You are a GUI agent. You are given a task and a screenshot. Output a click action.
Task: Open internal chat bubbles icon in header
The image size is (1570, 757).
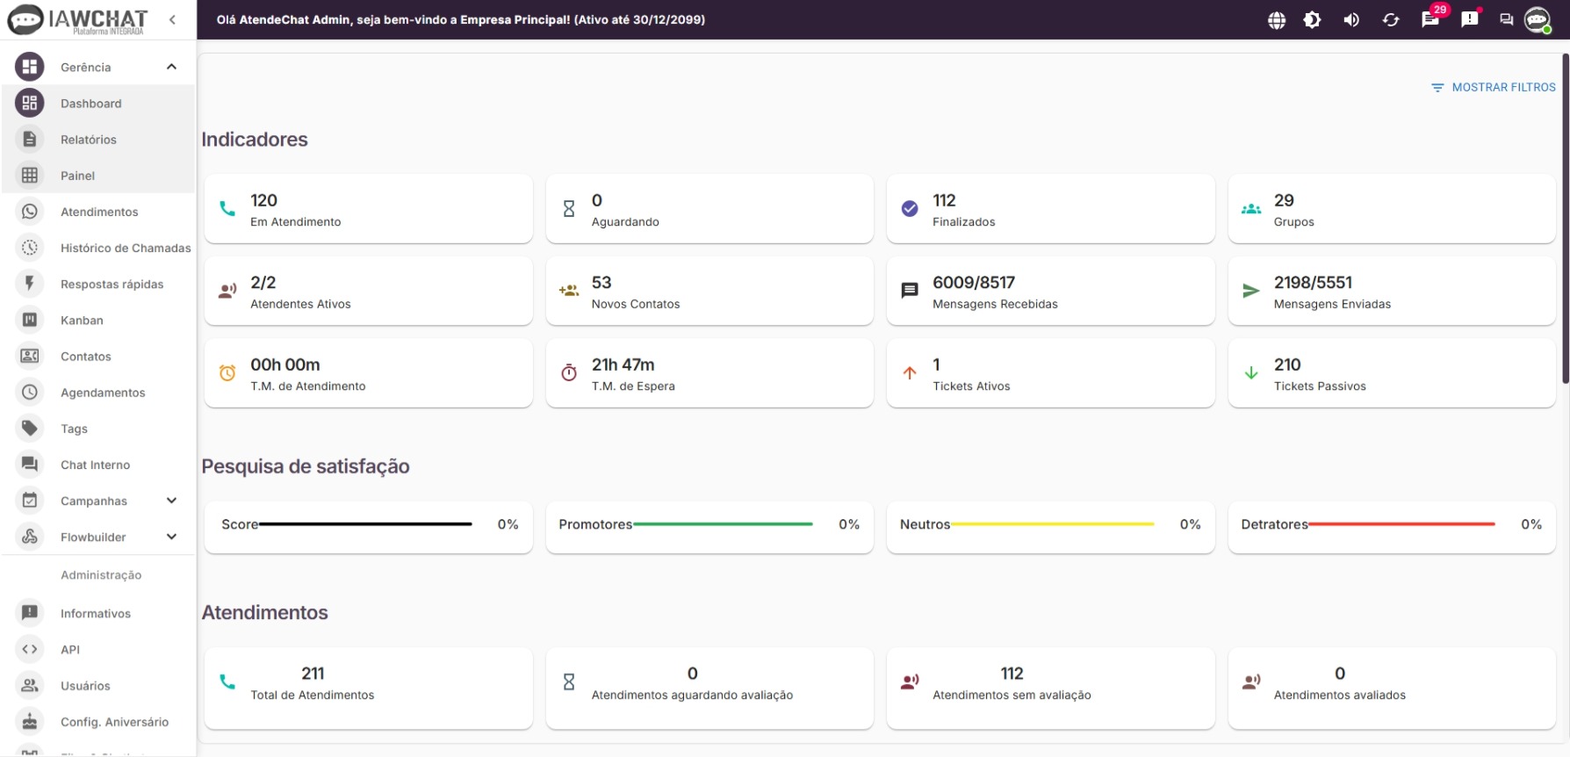click(x=1507, y=20)
